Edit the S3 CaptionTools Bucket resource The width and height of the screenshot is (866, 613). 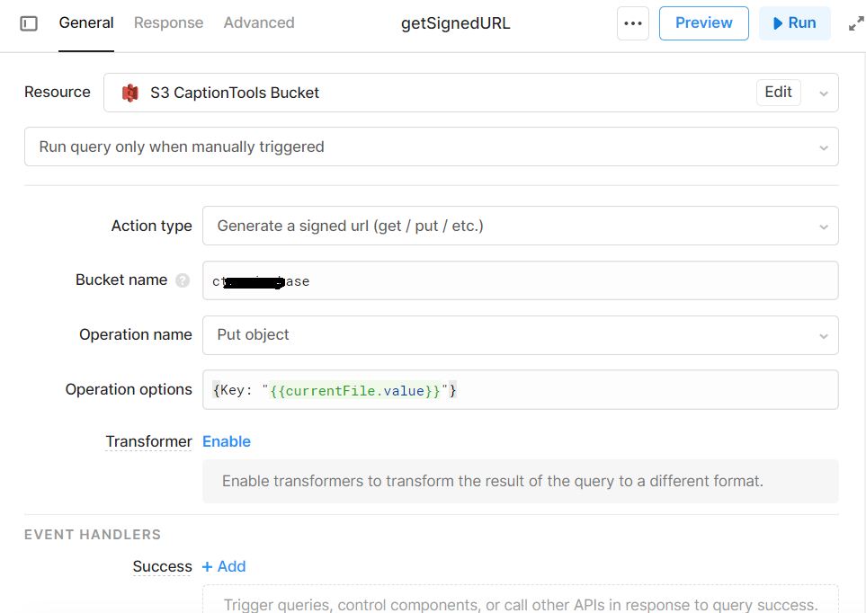point(778,92)
